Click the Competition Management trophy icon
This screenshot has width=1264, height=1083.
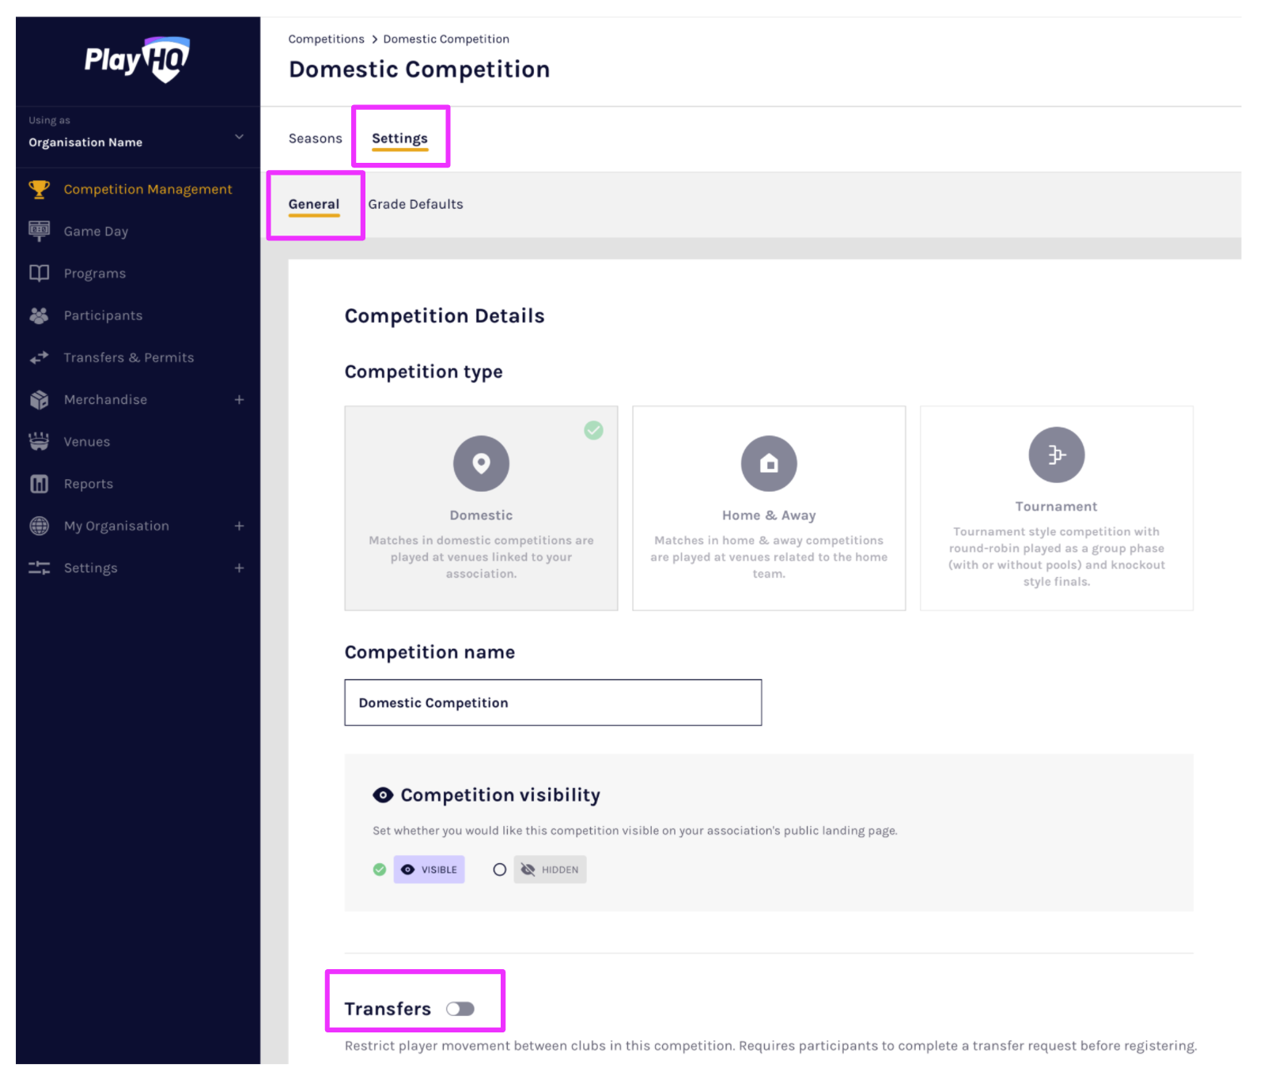39,190
